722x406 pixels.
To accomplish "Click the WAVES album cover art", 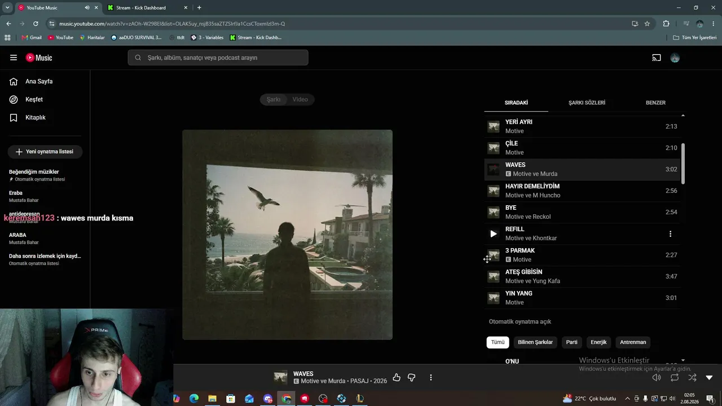I will coord(287,235).
